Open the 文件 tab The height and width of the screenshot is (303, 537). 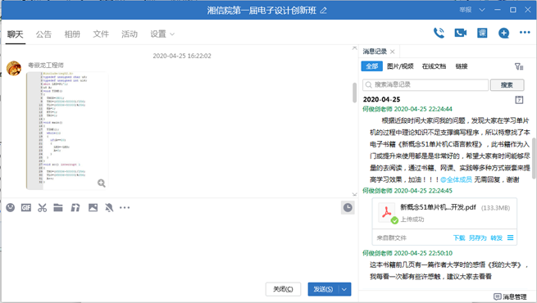coord(101,34)
